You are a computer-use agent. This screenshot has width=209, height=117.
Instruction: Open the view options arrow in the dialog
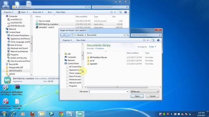tap(148, 40)
